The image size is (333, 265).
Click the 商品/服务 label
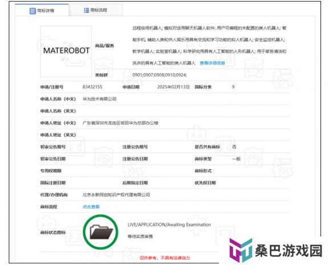[x=104, y=46]
